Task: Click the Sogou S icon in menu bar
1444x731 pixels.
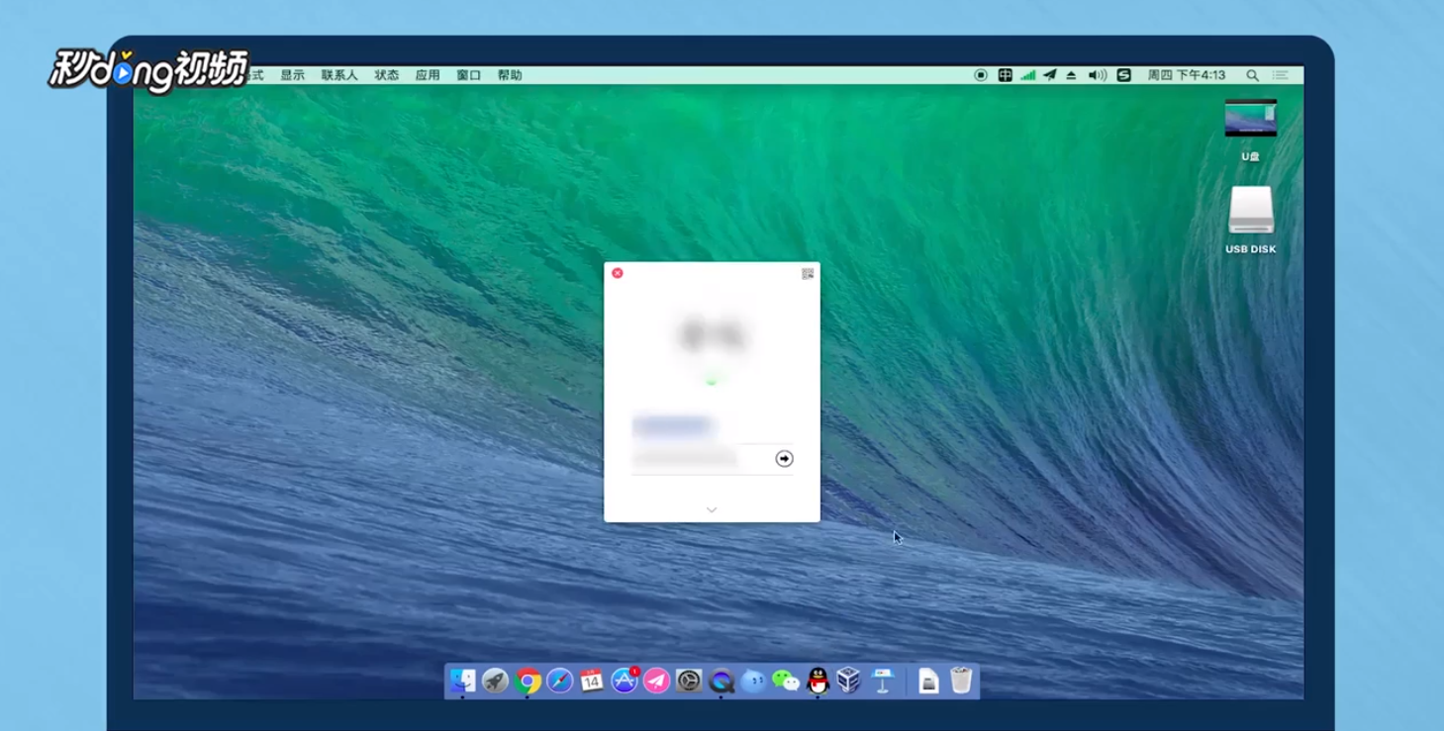Action: (x=1123, y=75)
